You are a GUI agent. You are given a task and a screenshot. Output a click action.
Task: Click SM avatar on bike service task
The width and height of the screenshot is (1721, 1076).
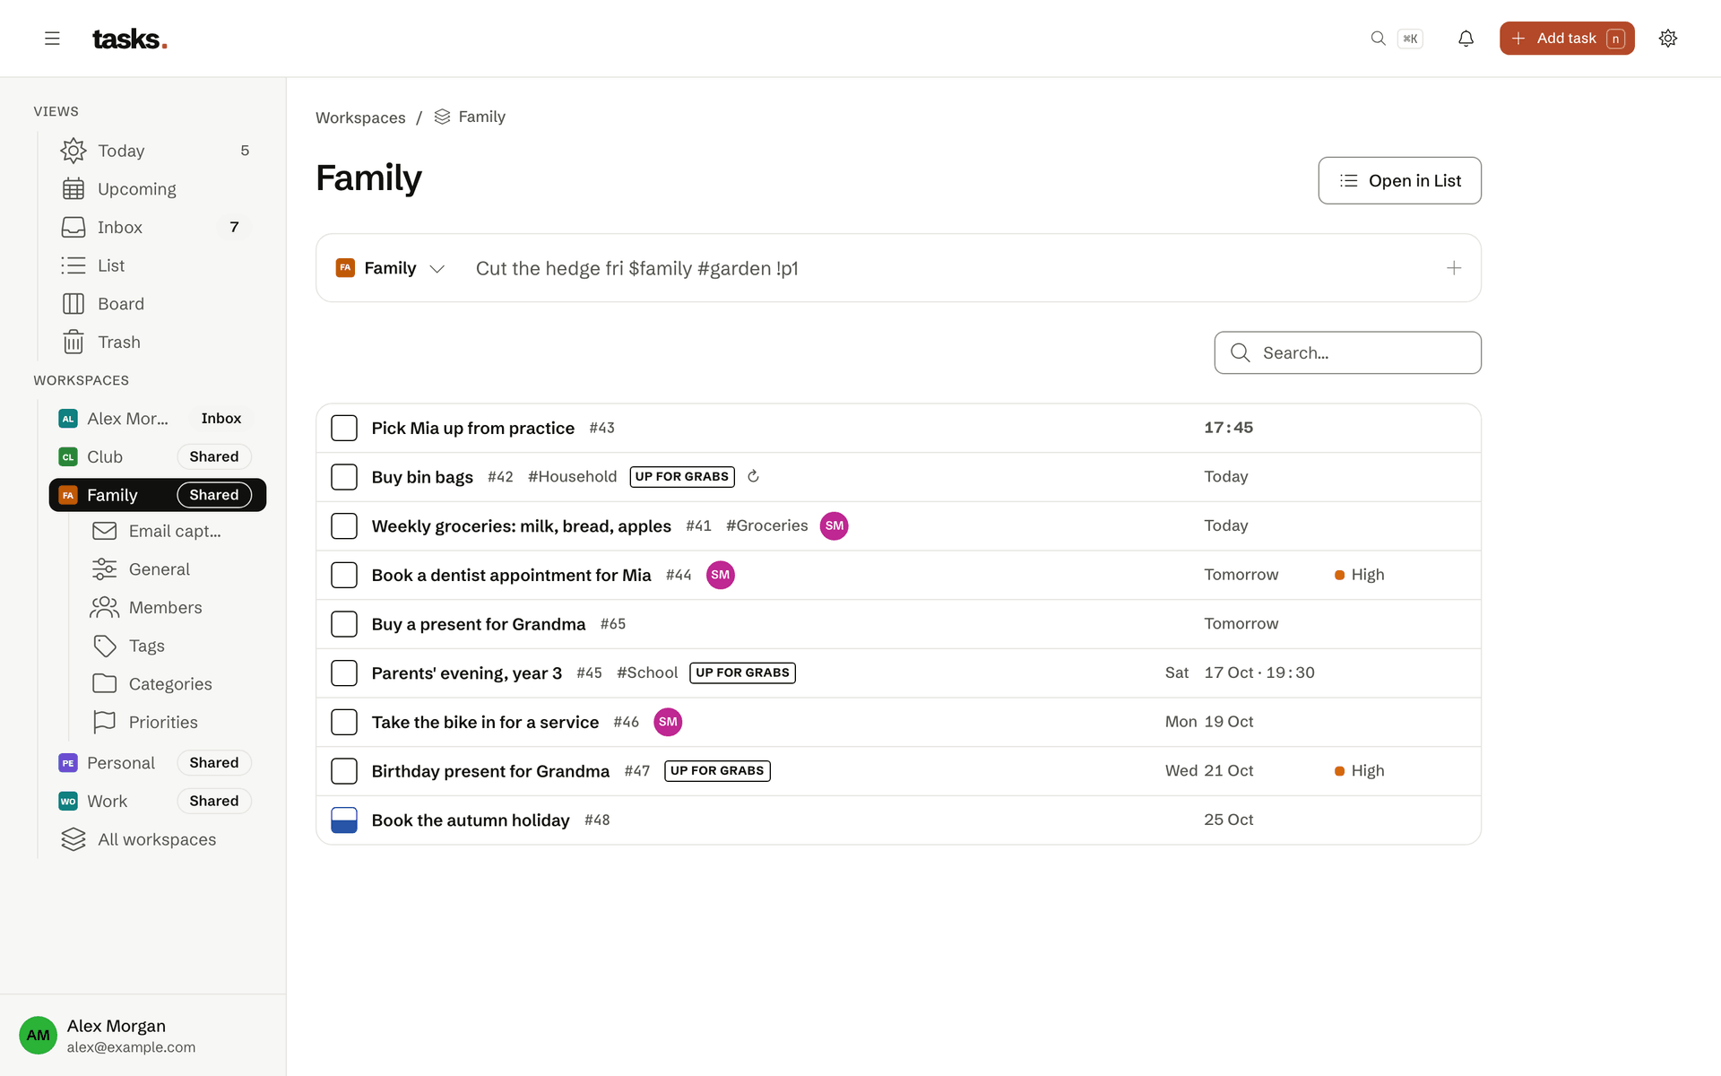pyautogui.click(x=668, y=722)
